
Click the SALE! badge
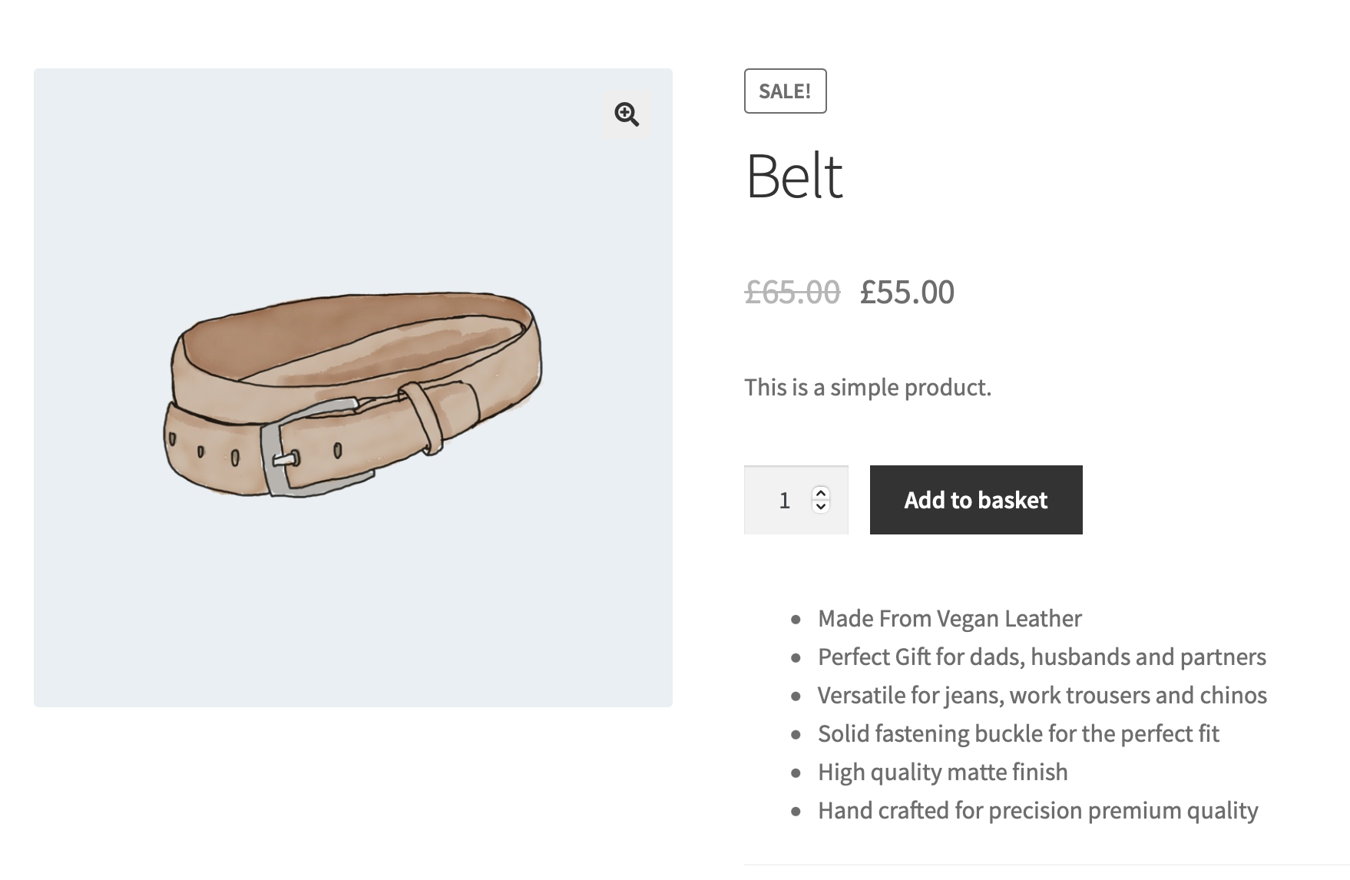[784, 91]
